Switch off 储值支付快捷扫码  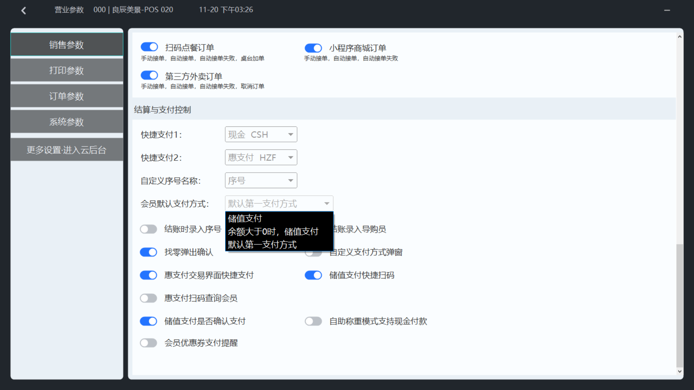[313, 275]
